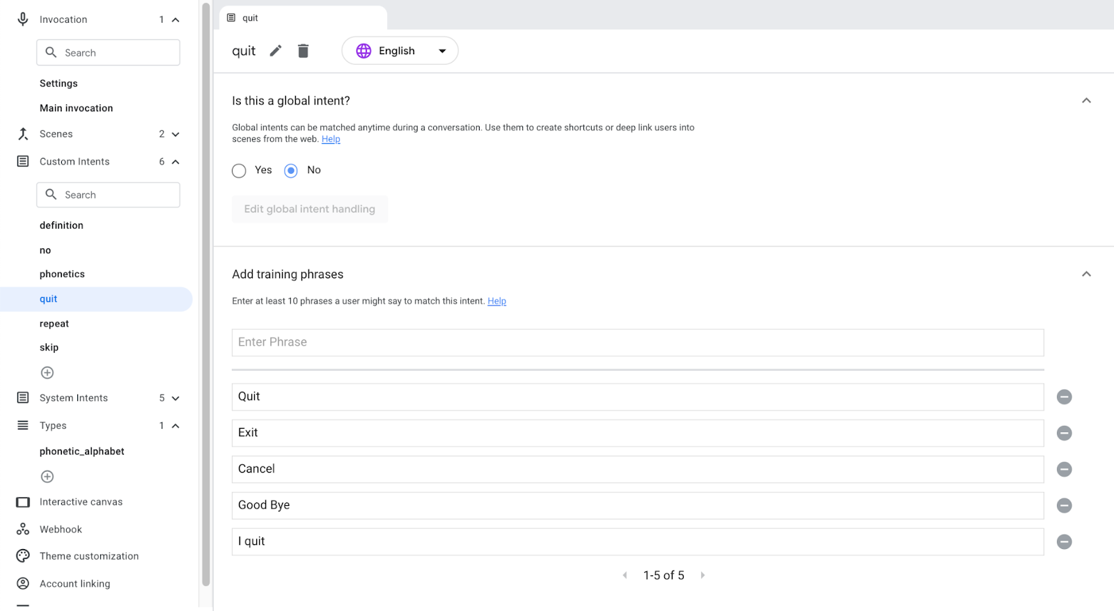
Task: Add a new custom intent with plus icon
Action: (x=47, y=373)
